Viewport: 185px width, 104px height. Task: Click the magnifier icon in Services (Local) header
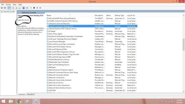point(19,12)
